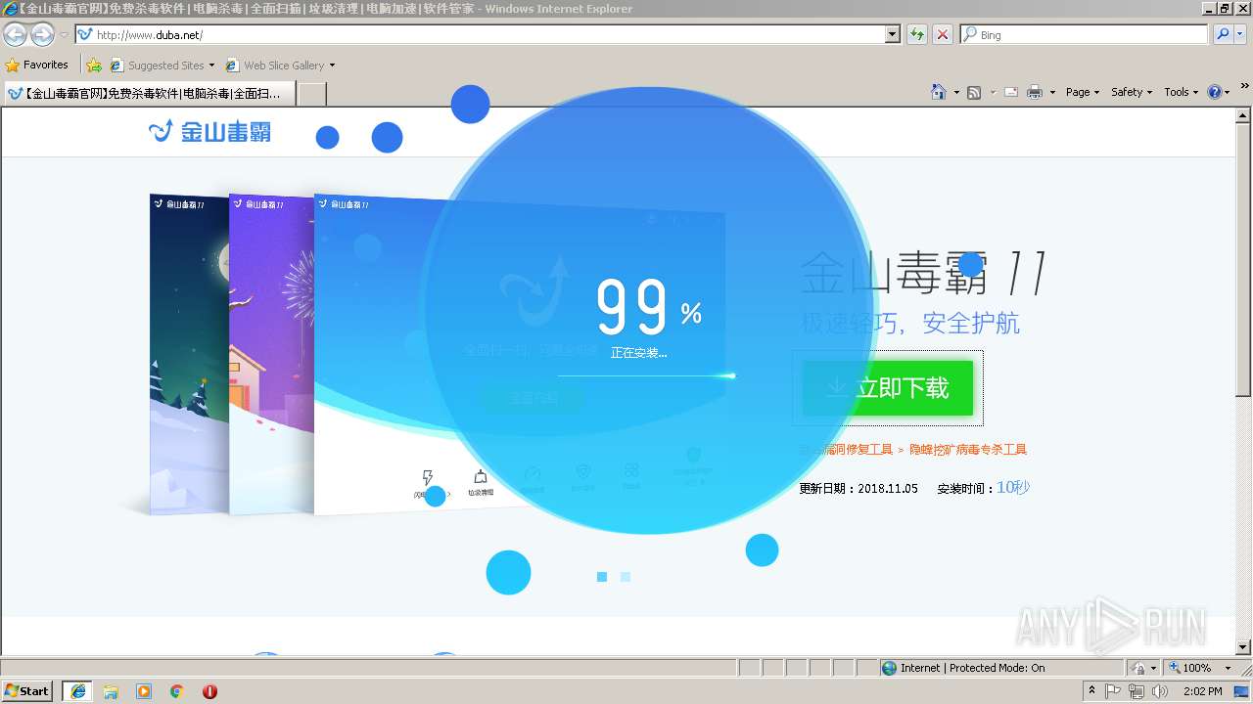Viewport: 1253px width, 704px height.
Task: Click the scrollbar down arrow
Action: click(1244, 647)
